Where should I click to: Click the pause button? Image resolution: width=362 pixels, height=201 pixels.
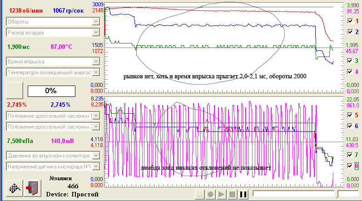point(243,195)
